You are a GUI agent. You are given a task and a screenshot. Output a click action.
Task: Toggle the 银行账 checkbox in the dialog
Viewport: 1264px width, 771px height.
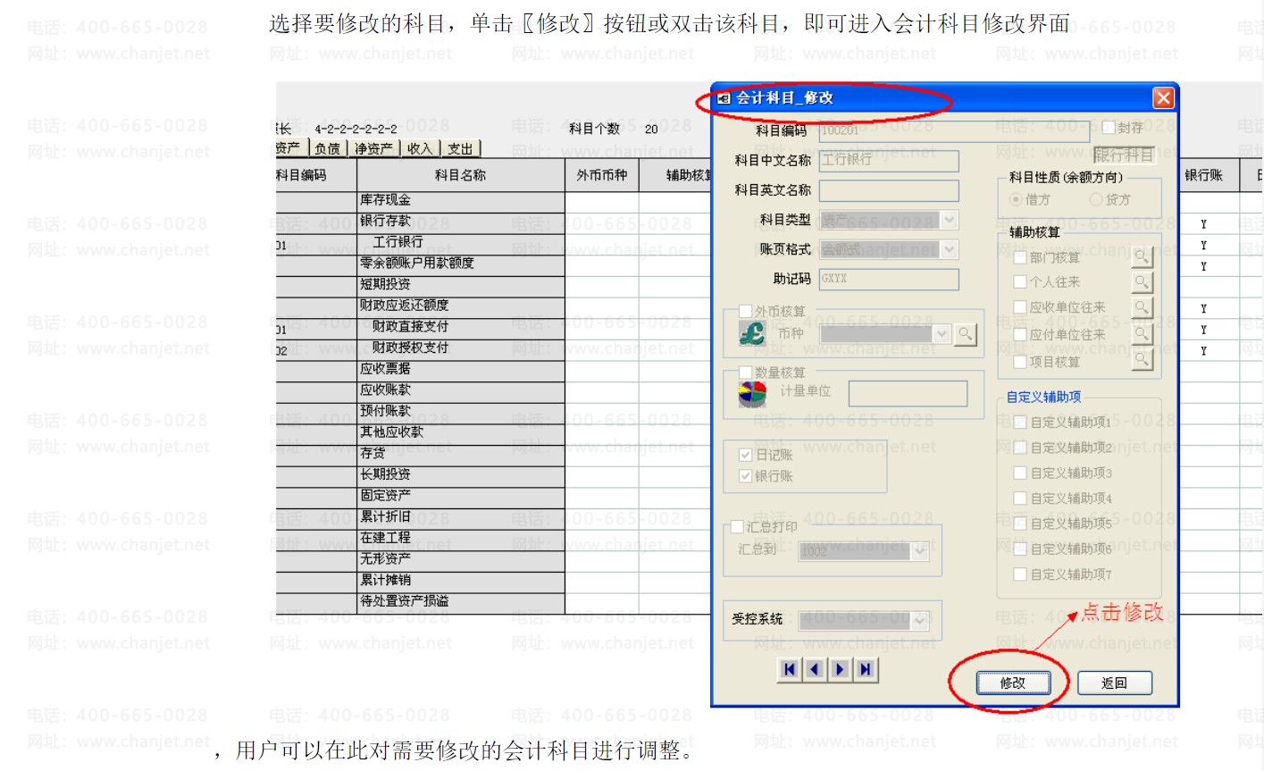pyautogui.click(x=745, y=476)
